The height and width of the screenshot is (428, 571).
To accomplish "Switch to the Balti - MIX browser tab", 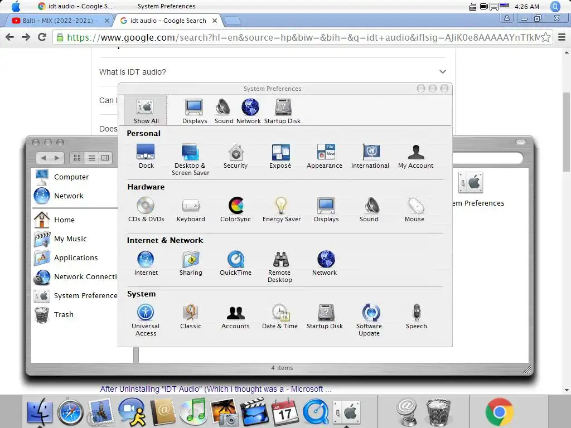I will pyautogui.click(x=58, y=21).
